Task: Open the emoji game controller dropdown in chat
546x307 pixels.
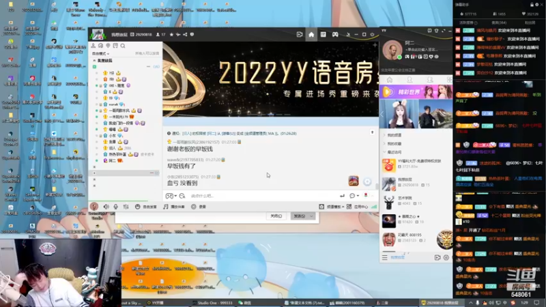Action: click(x=171, y=196)
